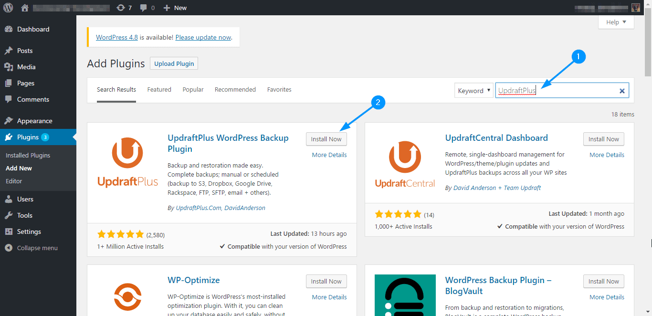Install UpdraftPlus WordPress Backup Plugin now
652x316 pixels.
pos(326,139)
